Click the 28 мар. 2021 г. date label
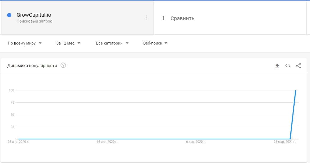Screen dimensions: 310x163 pyautogui.click(x=285, y=142)
